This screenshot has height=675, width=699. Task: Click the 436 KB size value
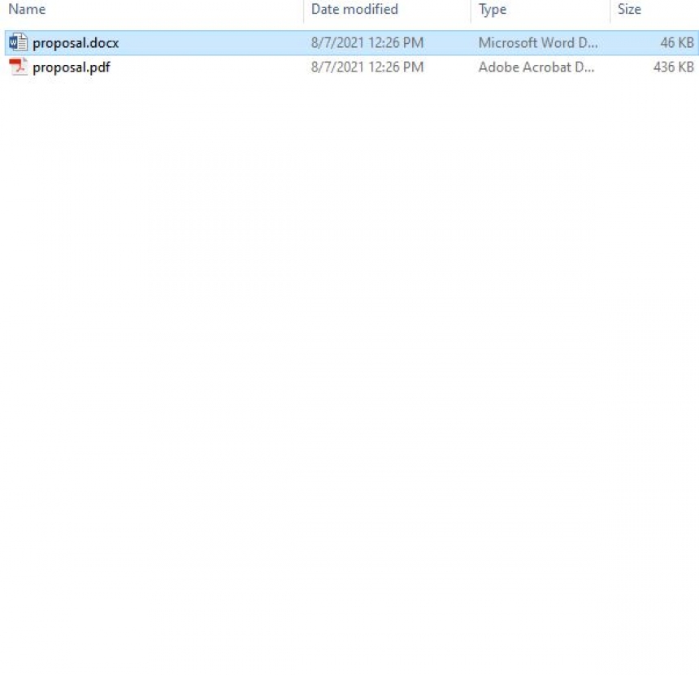[x=673, y=67]
